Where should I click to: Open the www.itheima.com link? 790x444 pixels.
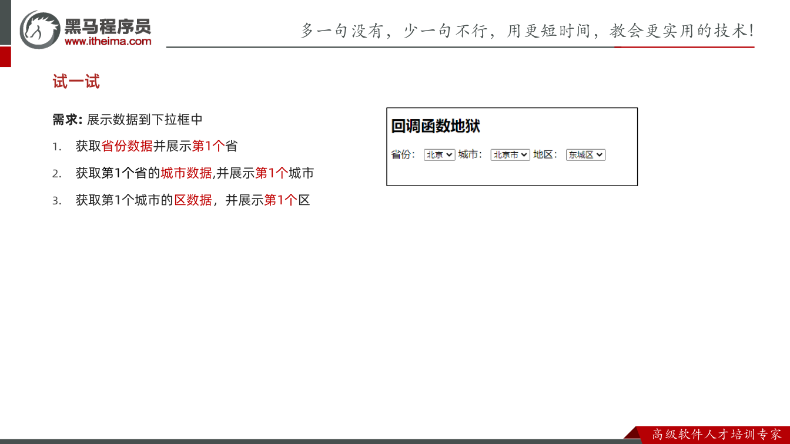[x=108, y=42]
